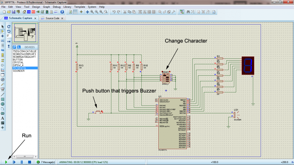
Task: Open the Debug menu
Action: coord(57,7)
